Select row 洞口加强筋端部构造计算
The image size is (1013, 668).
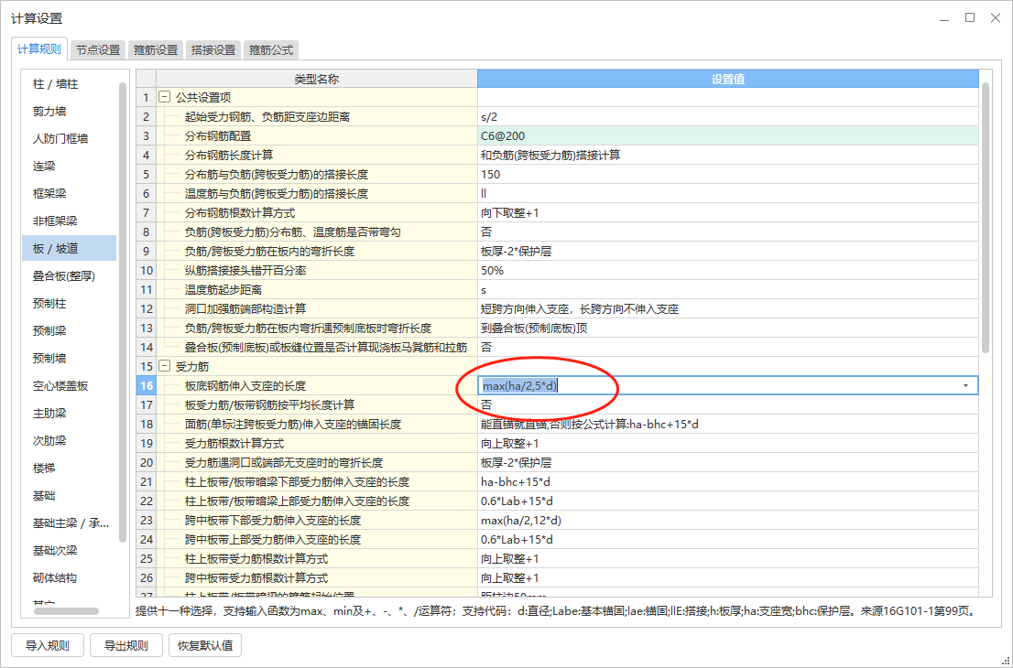tap(317, 309)
